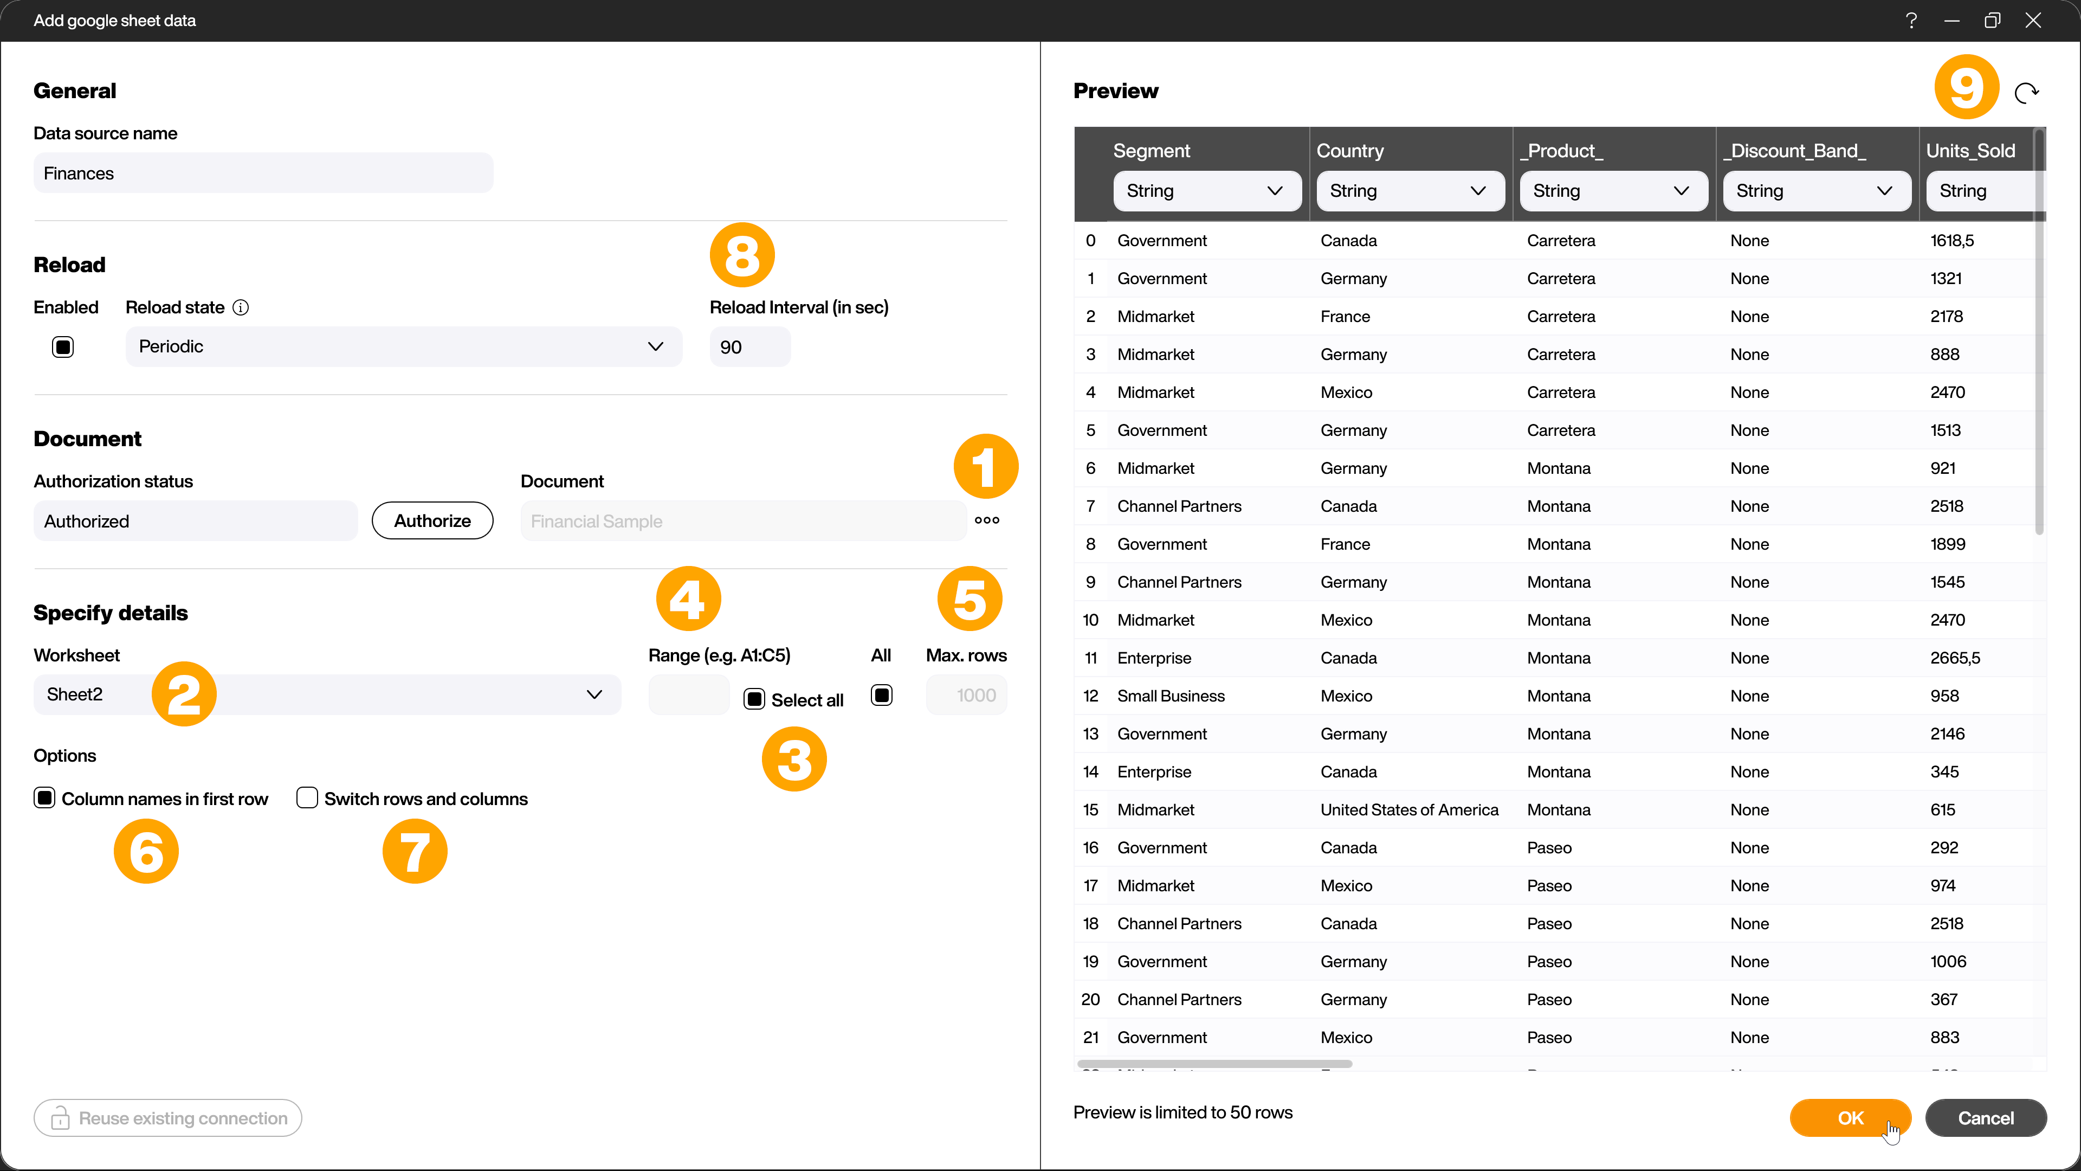This screenshot has width=2081, height=1171.
Task: Open help with the question mark icon
Action: point(1911,21)
